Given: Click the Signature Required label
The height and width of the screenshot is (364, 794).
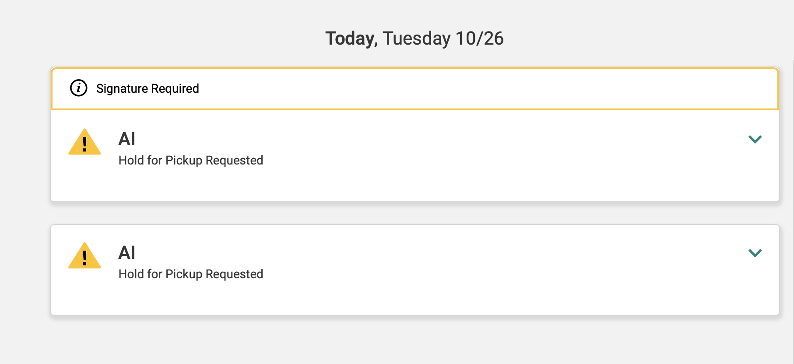Looking at the screenshot, I should pyautogui.click(x=148, y=88).
